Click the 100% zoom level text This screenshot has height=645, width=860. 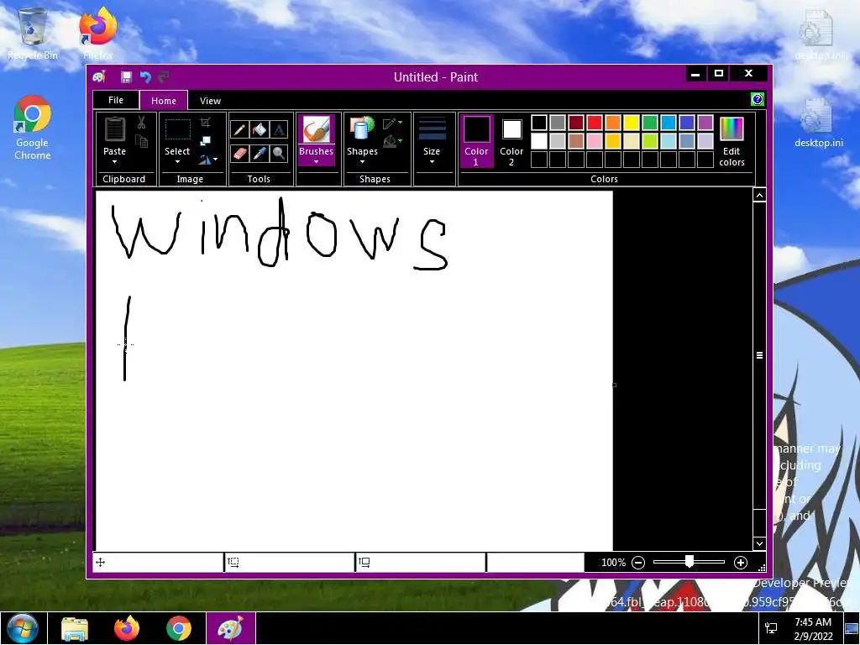click(x=613, y=563)
